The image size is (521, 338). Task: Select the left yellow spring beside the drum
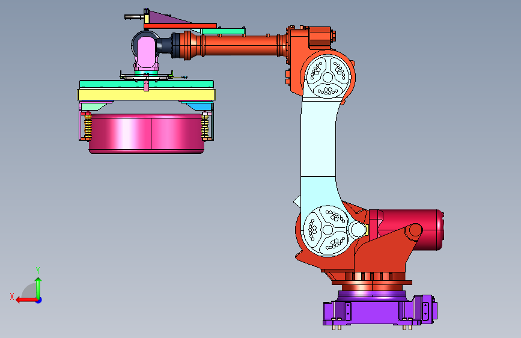[88, 126]
